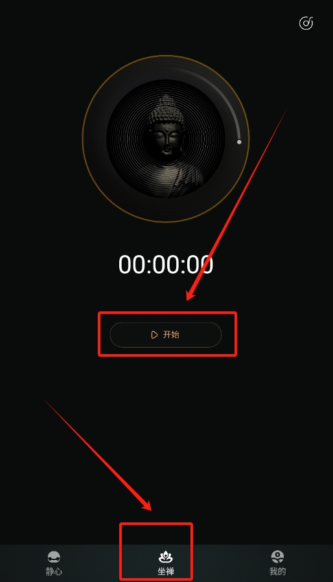Click the 00:00:00 timer display
333x582 pixels.
(x=166, y=265)
